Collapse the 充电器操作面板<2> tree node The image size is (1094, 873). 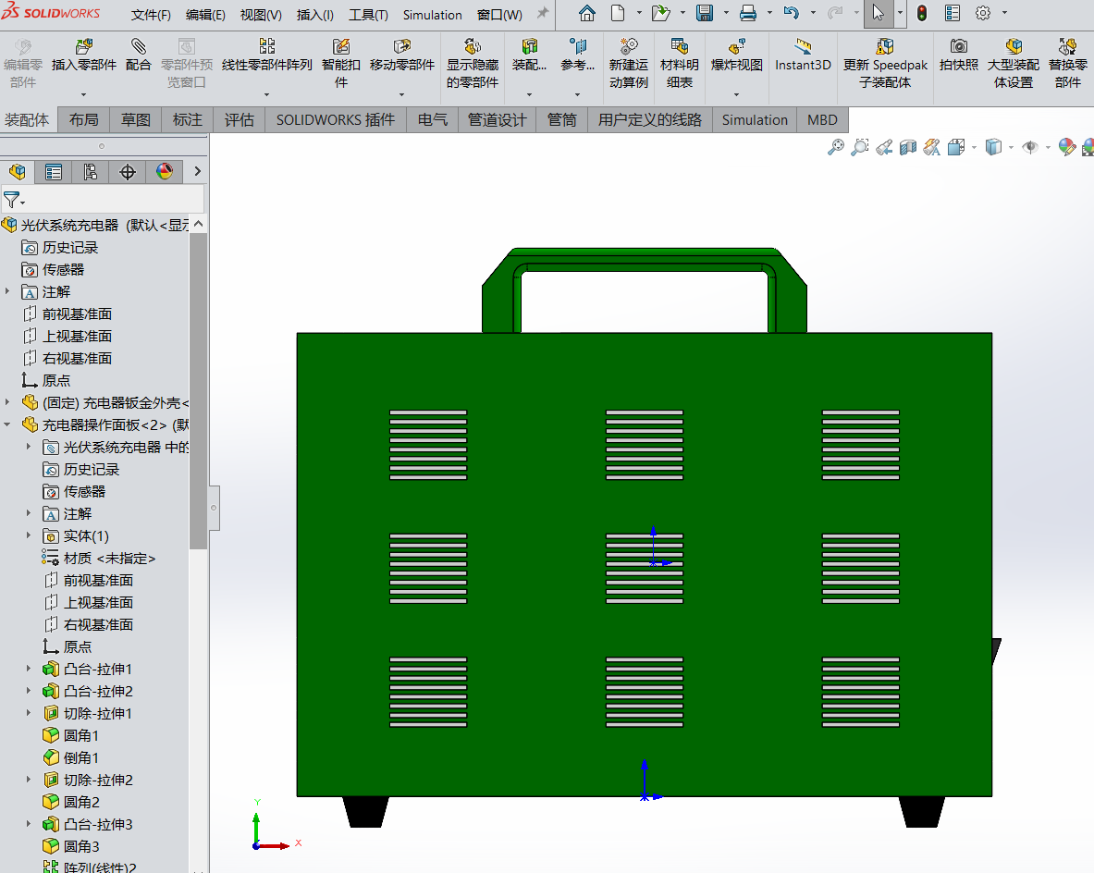coord(8,424)
